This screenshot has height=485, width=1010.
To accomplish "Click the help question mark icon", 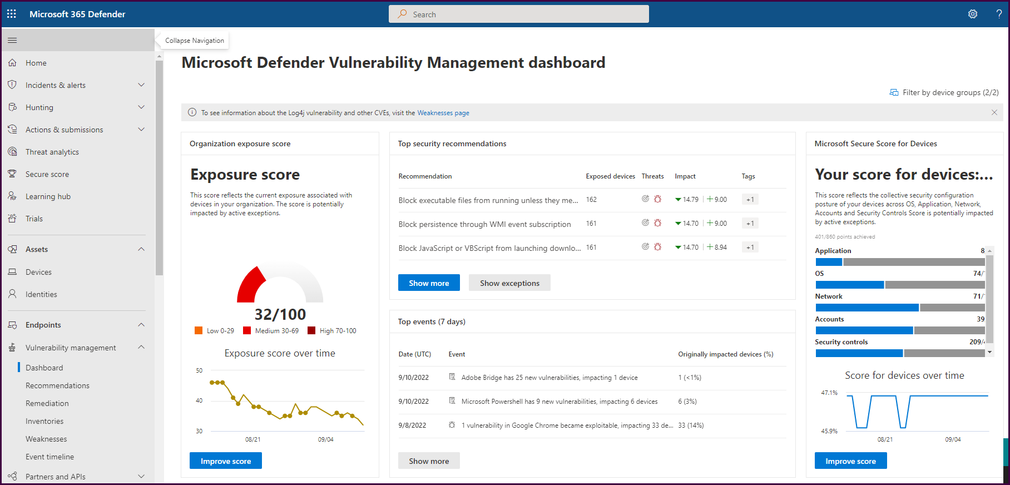I will (x=999, y=14).
